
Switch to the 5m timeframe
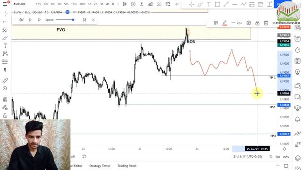[66, 4]
